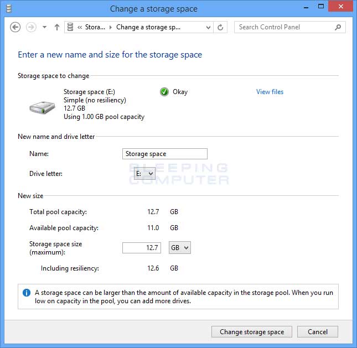Click the Change storage space button
This screenshot has height=348, width=357.
click(252, 332)
